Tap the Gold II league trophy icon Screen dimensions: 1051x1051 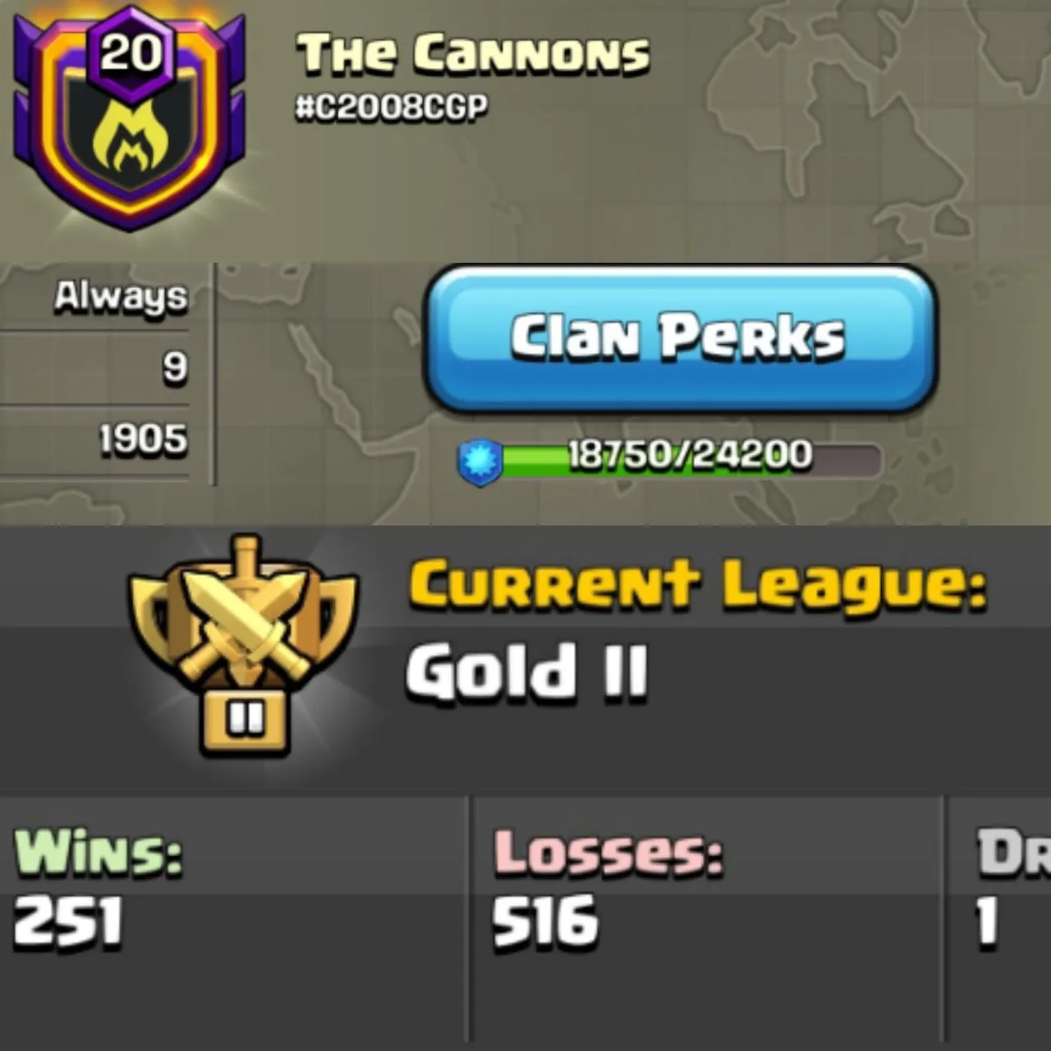coord(244,646)
